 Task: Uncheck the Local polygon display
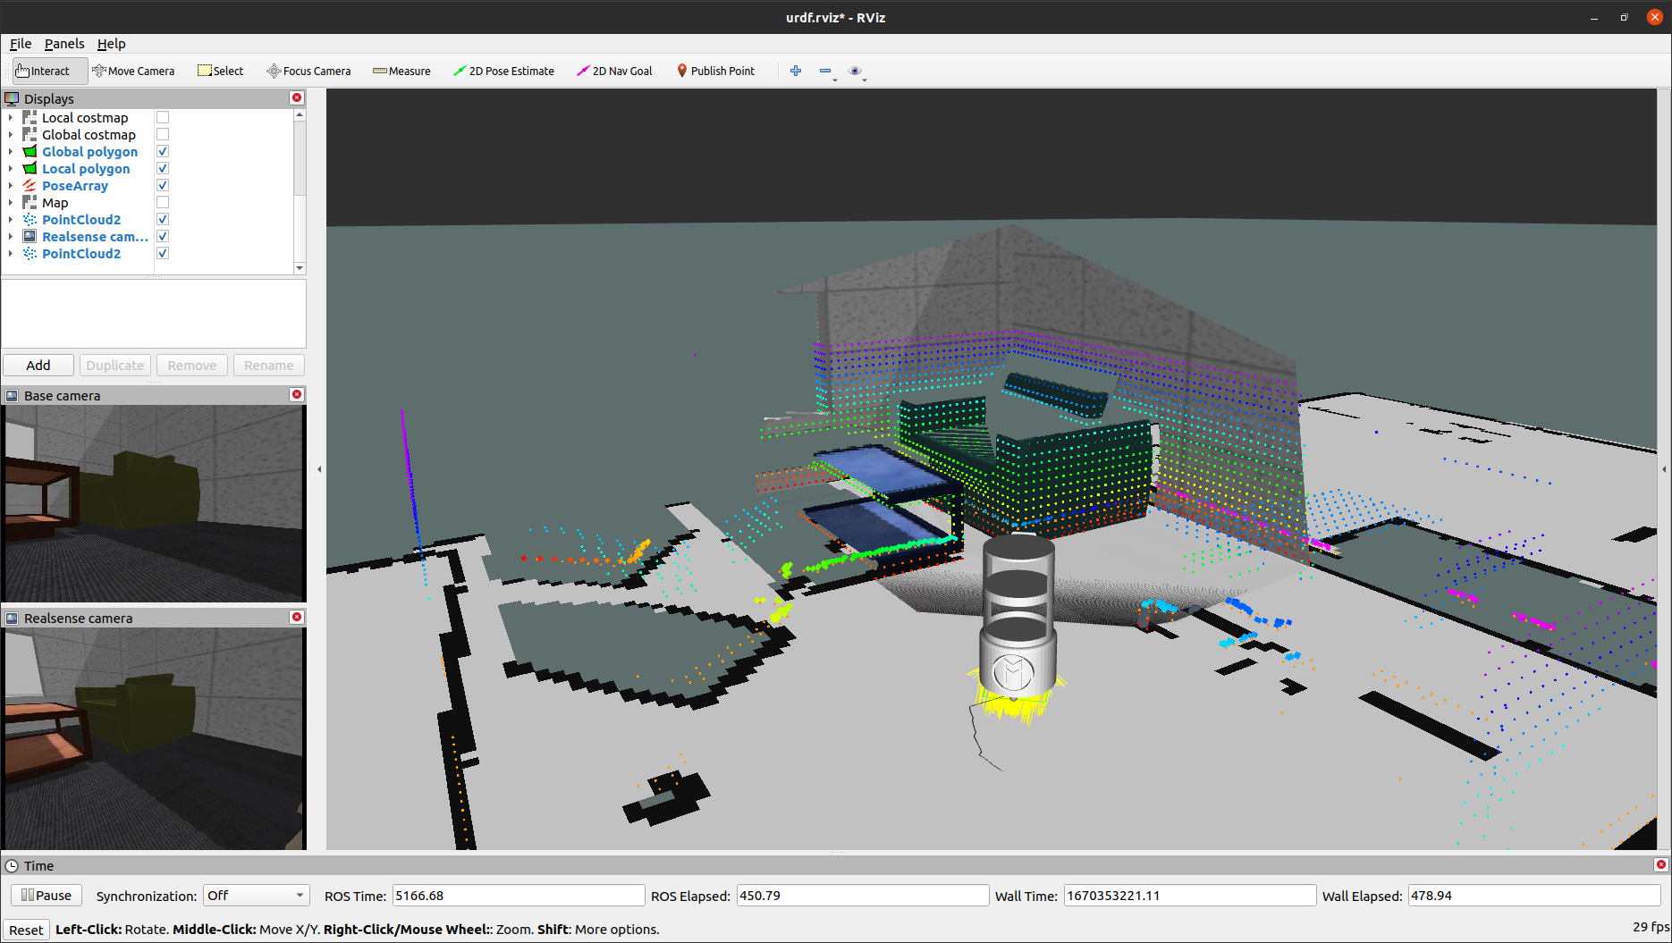click(163, 168)
